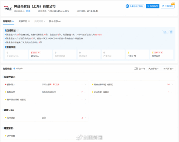Viewport: 179px width, 142px height.
Task: Click the 近1月 +3 badge on 股权冻结 card
Action: [x=158, y=53]
